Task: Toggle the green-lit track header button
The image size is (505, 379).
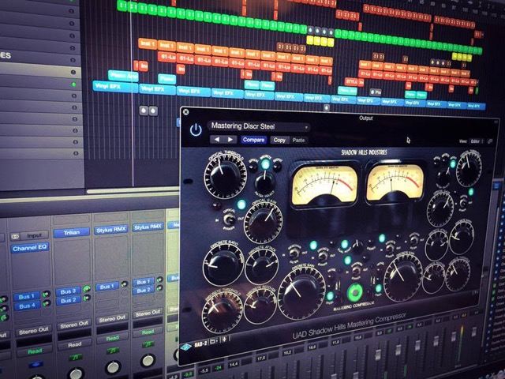Action: coord(73,84)
